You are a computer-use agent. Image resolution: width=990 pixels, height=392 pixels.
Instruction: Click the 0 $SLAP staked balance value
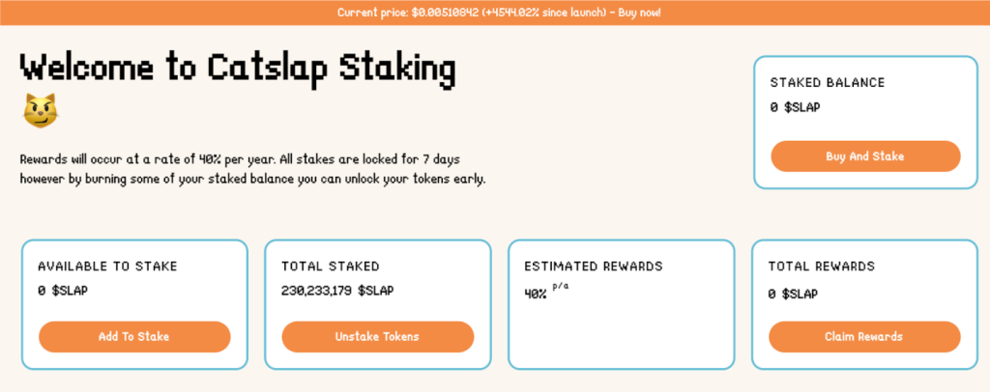[795, 107]
